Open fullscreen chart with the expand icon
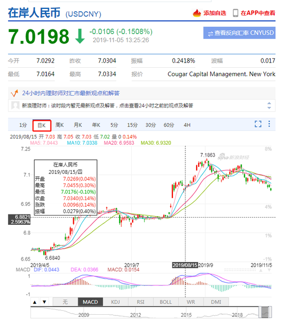 (x=258, y=124)
